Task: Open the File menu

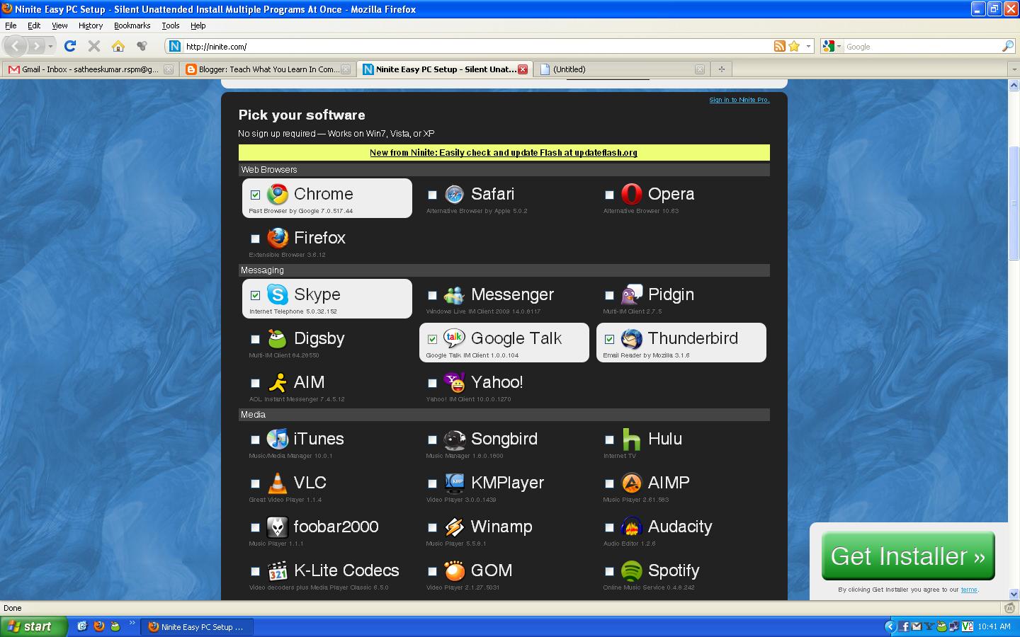Action: point(11,25)
